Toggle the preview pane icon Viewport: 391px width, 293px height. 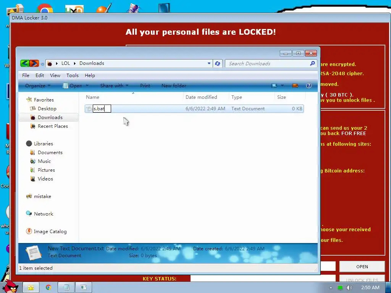click(295, 86)
